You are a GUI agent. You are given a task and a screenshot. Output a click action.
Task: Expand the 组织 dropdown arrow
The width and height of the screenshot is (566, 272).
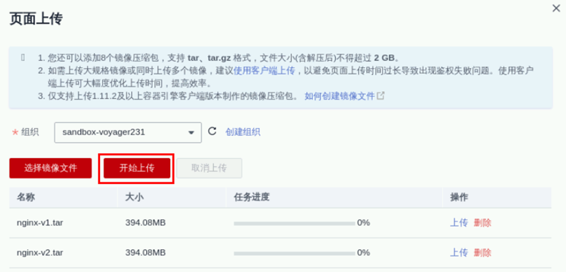[192, 132]
